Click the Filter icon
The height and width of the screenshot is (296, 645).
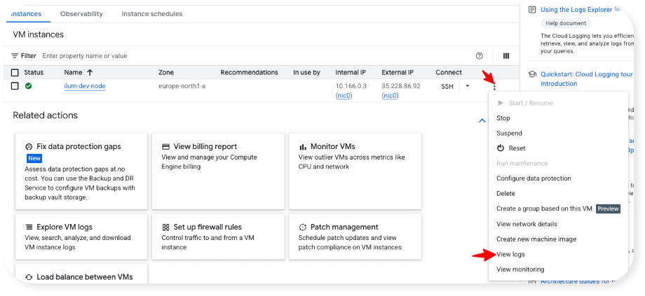tap(15, 56)
